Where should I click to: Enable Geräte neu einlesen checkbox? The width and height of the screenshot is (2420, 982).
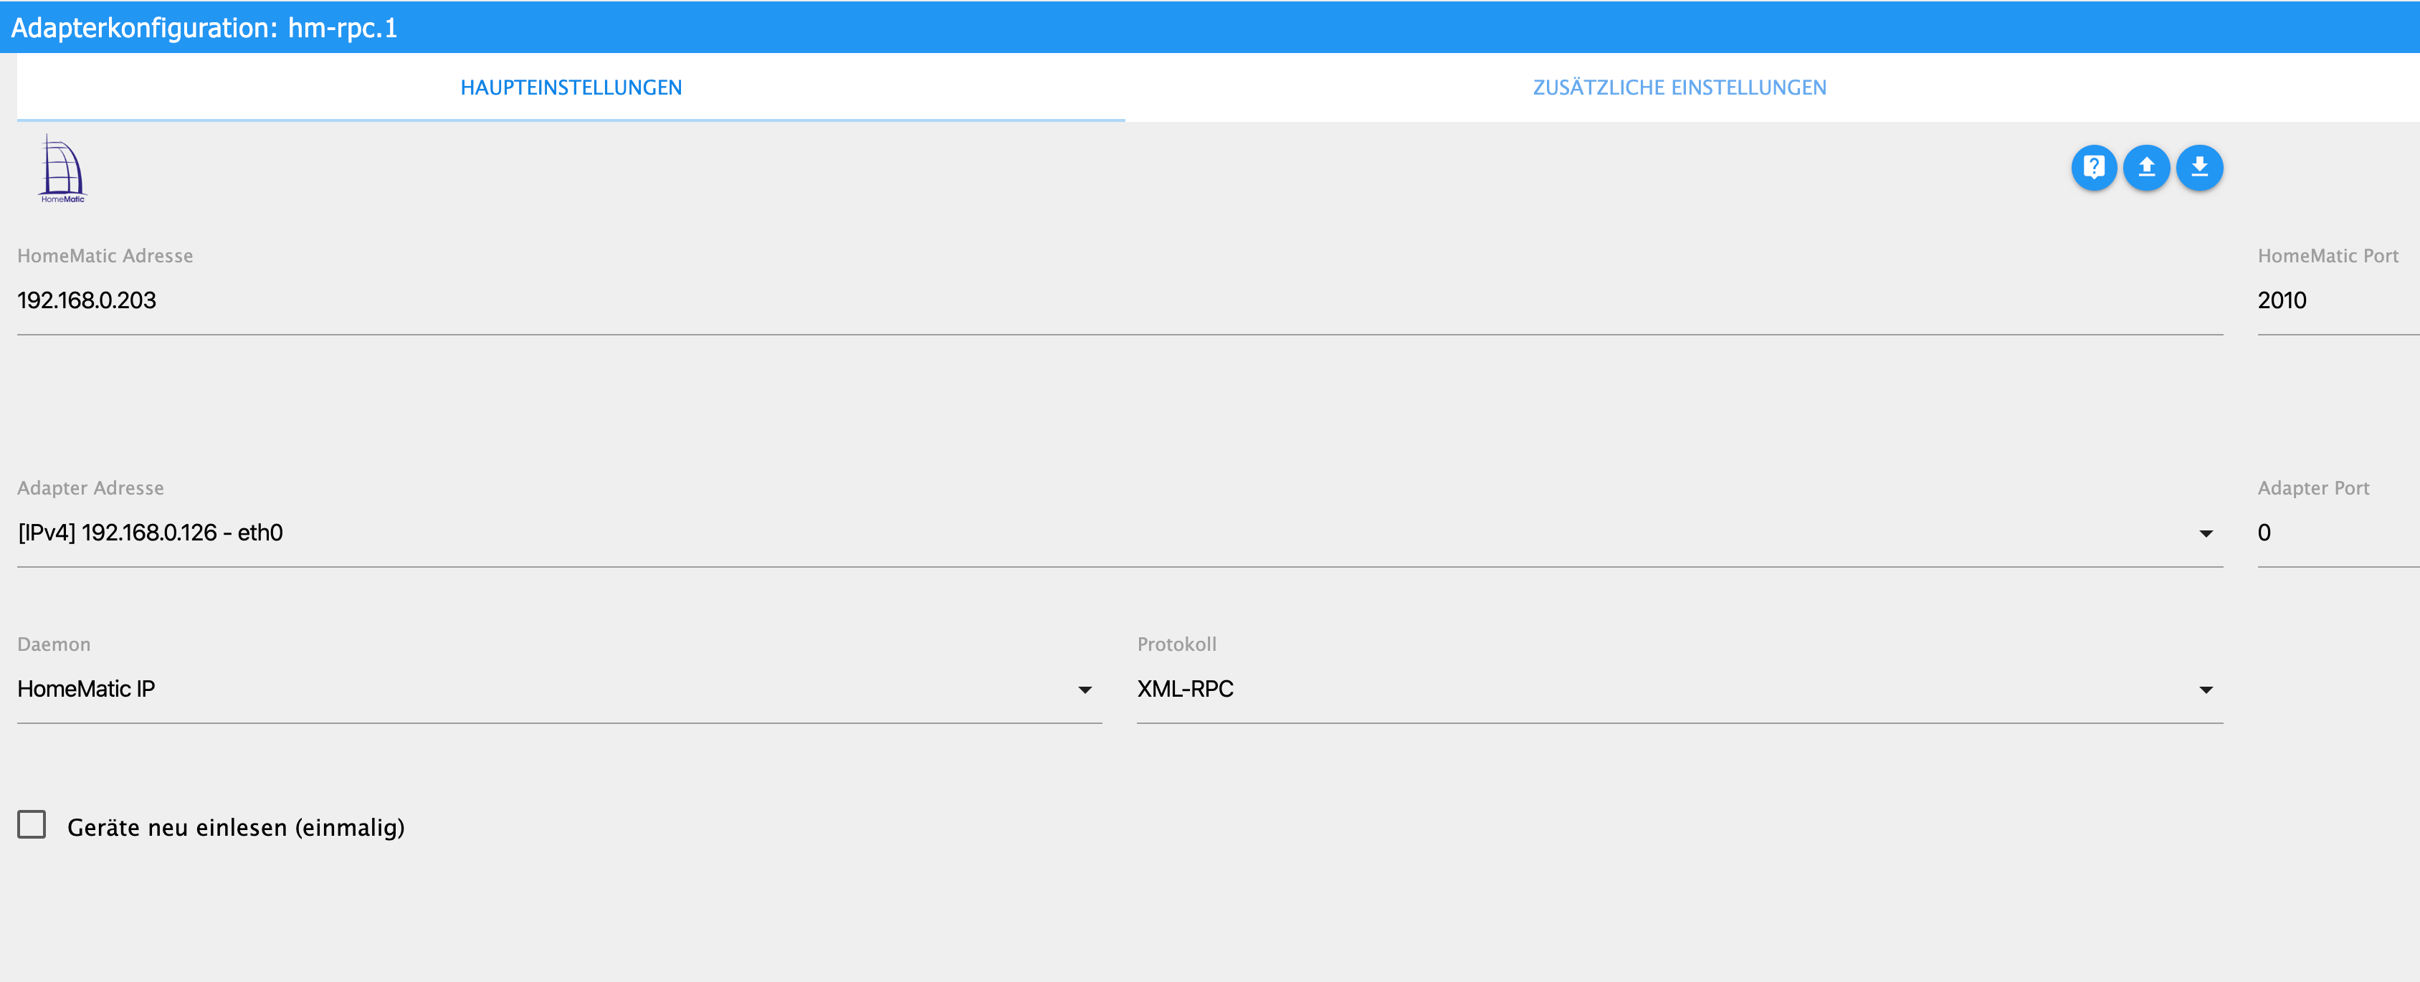point(32,824)
